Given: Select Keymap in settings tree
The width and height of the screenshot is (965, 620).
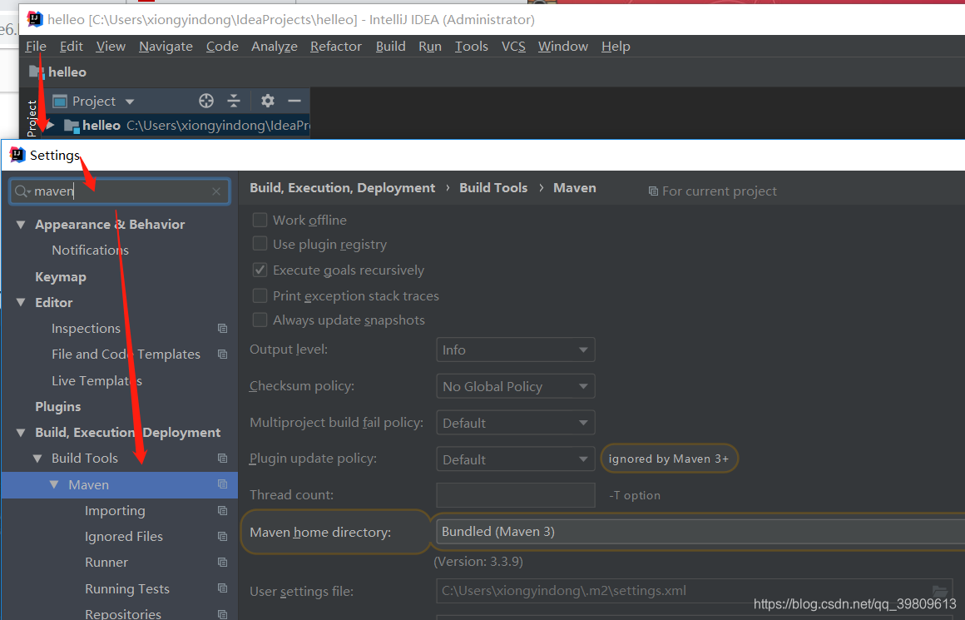Looking at the screenshot, I should tap(60, 277).
